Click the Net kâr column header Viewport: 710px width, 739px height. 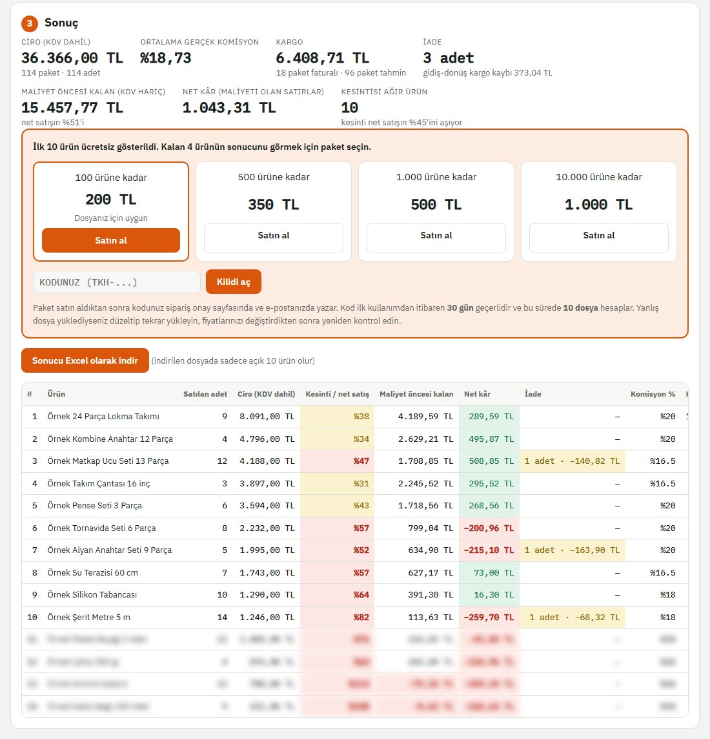(478, 394)
